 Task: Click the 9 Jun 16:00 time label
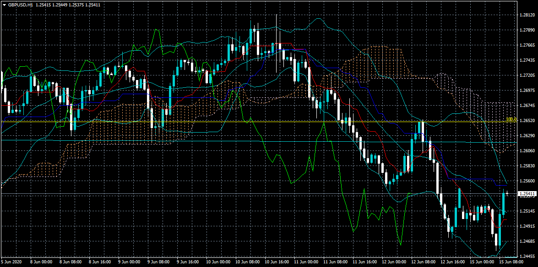[x=188, y=262]
